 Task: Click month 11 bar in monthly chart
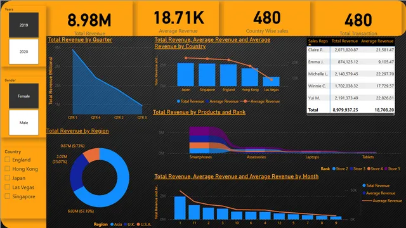tap(194, 212)
